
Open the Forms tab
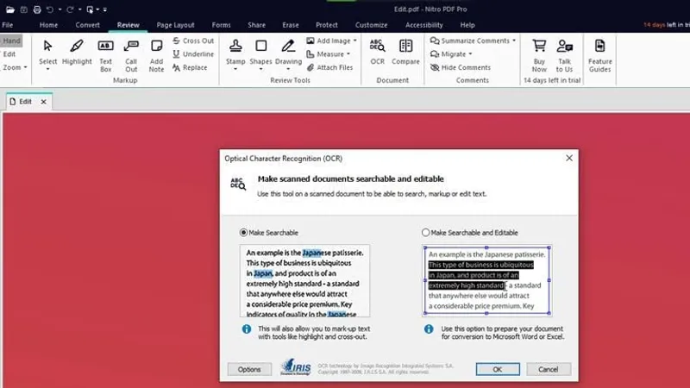tap(221, 25)
